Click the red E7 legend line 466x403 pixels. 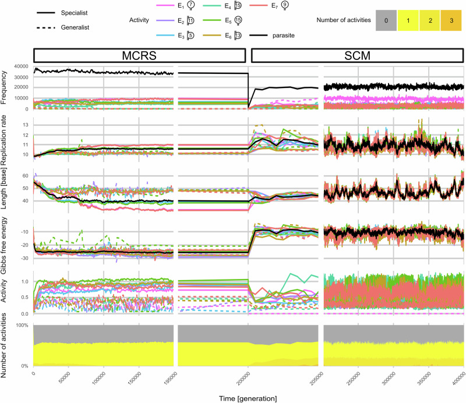(259, 5)
